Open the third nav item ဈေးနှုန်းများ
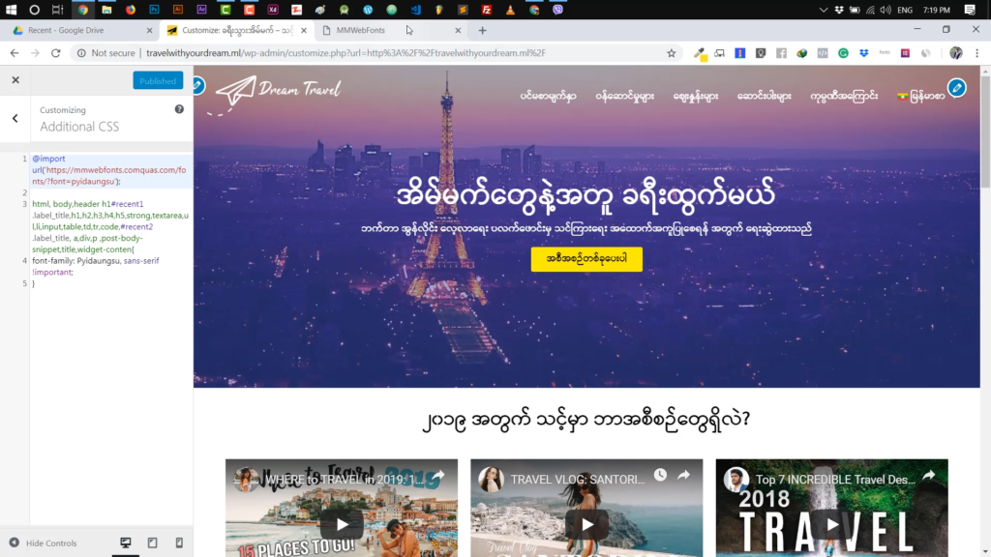Viewport: 991px width, 557px height. [695, 96]
